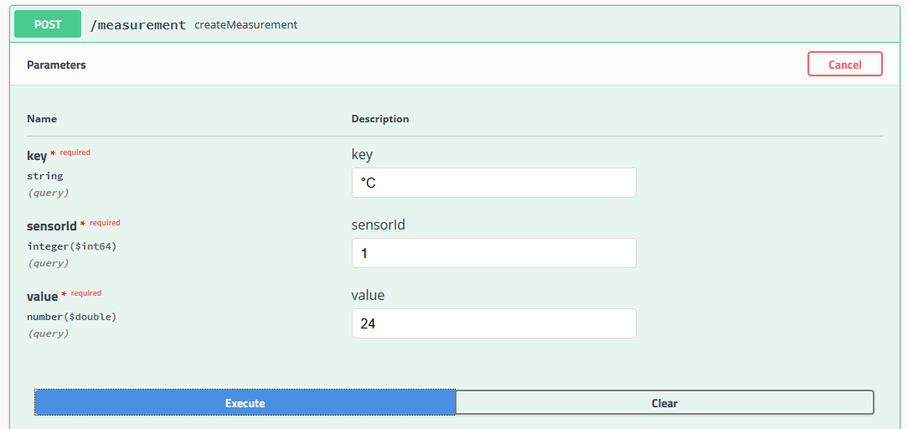Screen dimensions: 908x429
Task: Click the Parameters section heading
Action: coord(56,65)
